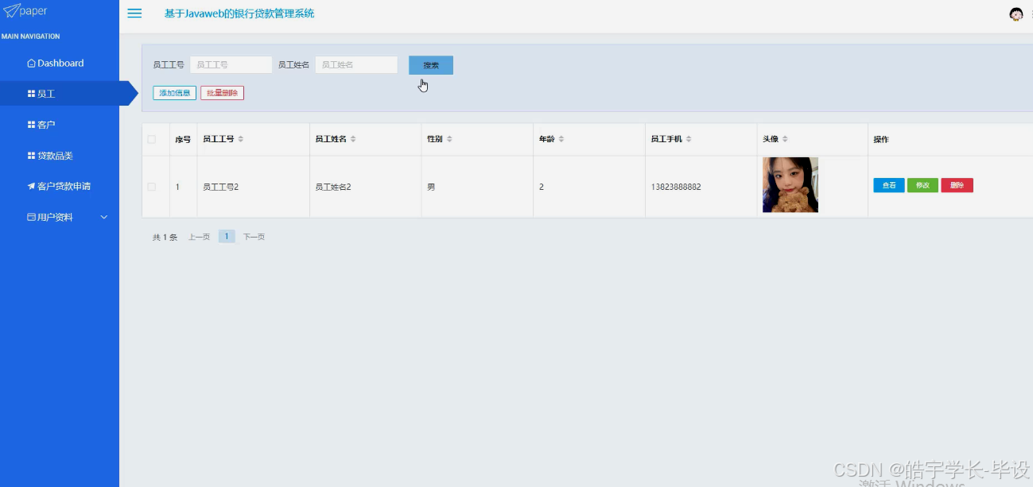This screenshot has width=1033, height=487.
Task: Click the green 修改 button
Action: pos(922,185)
